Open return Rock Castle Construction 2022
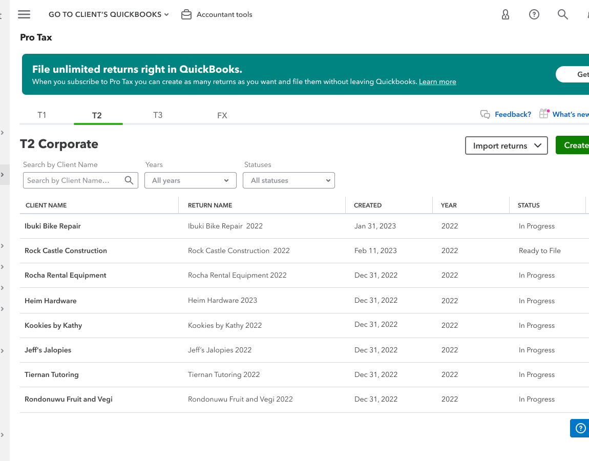Screen dimensions: 589x461 239,250
